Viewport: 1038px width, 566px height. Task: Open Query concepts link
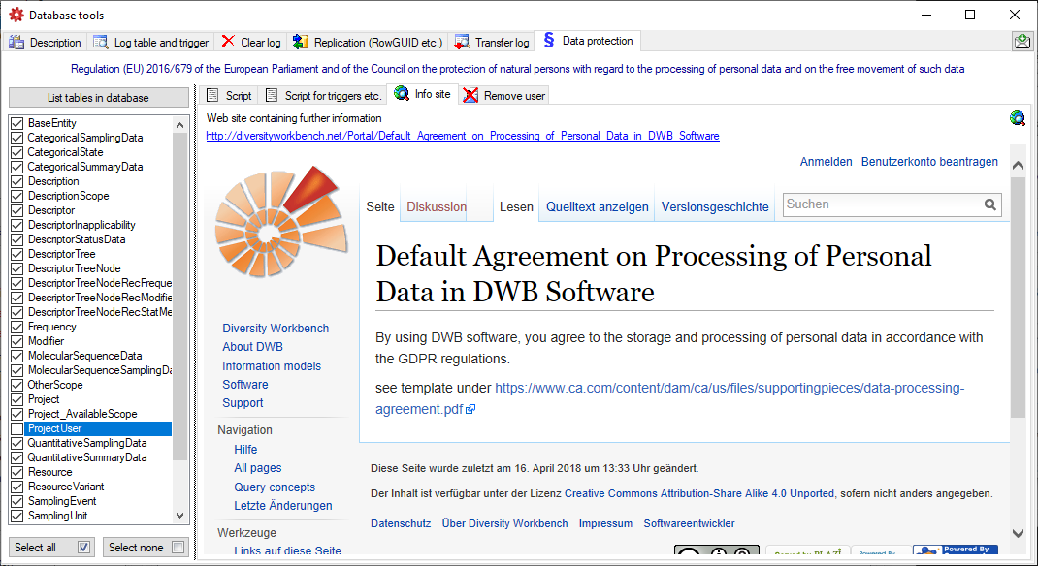coord(275,487)
